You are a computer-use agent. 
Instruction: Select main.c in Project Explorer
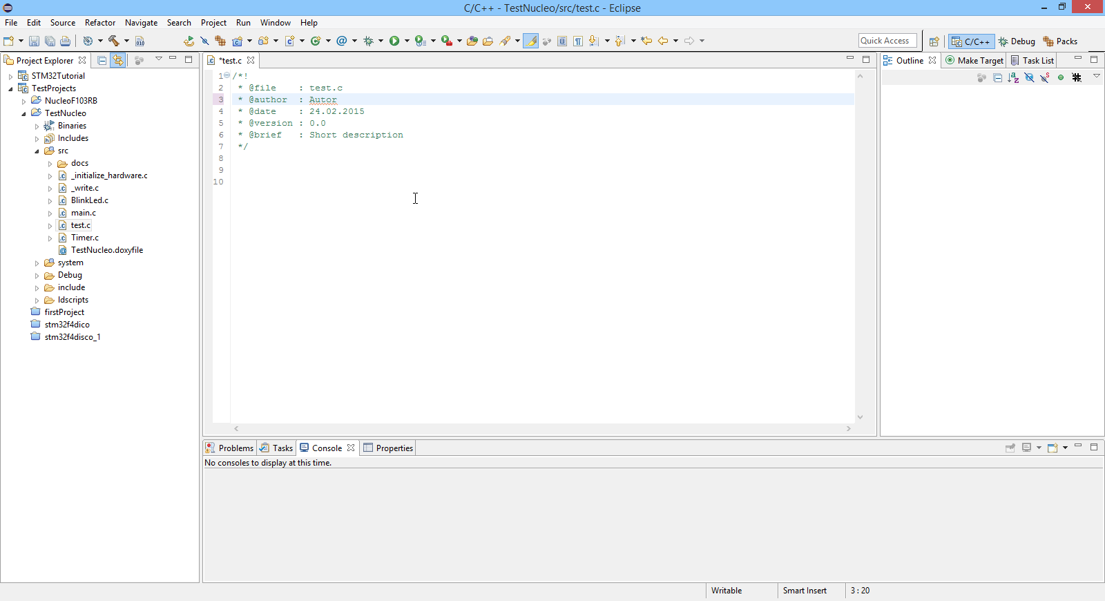point(83,213)
